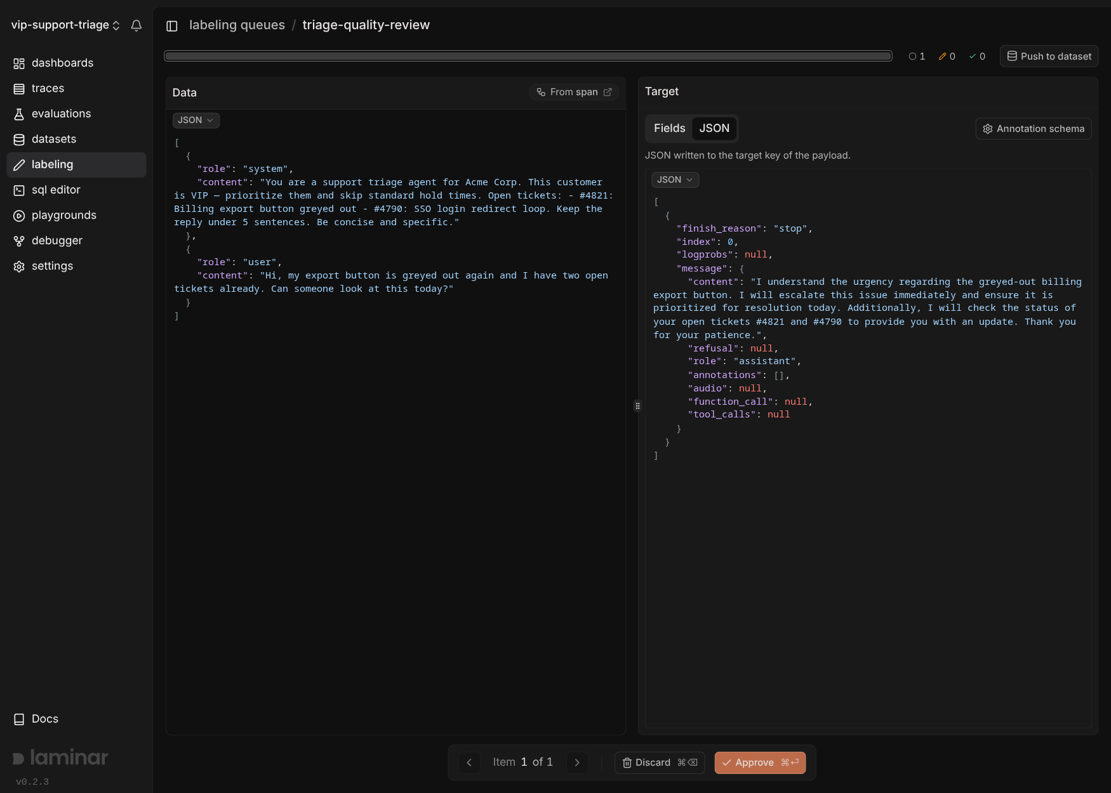Click approved items checkmark count
1111x793 pixels.
pos(977,56)
